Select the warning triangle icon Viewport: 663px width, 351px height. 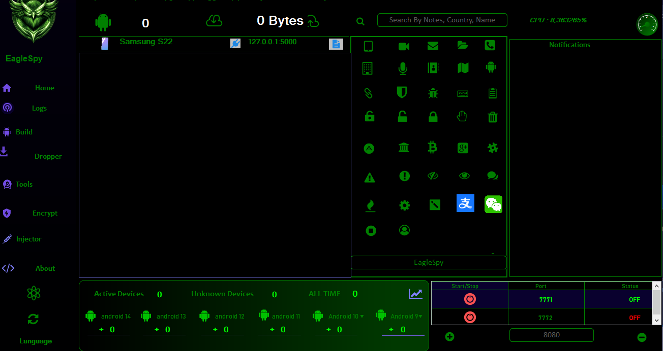370,178
